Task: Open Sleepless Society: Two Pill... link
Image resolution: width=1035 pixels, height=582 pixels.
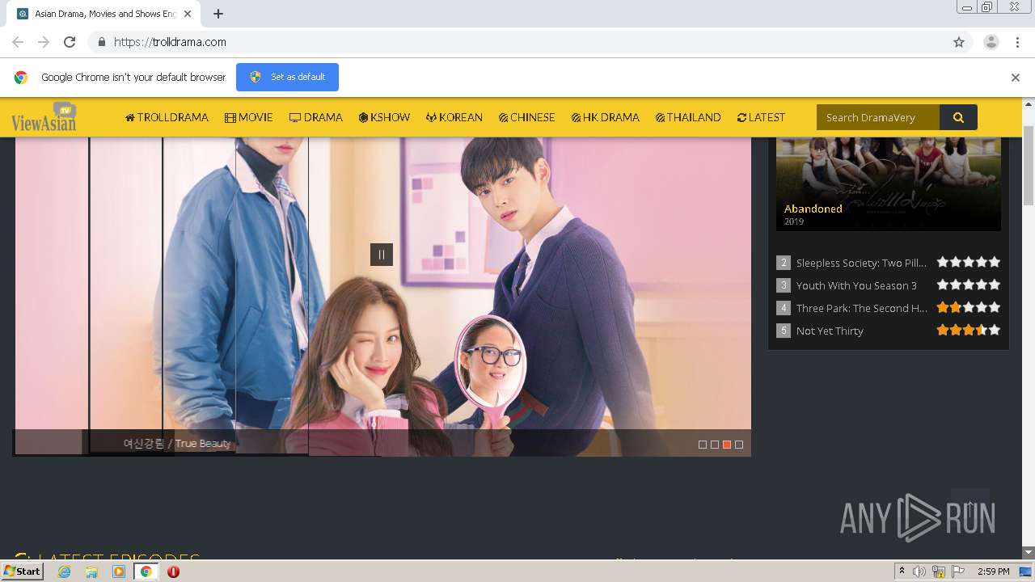Action: [861, 263]
